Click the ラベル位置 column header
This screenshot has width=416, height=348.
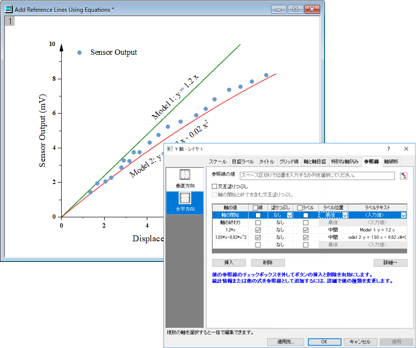point(333,208)
